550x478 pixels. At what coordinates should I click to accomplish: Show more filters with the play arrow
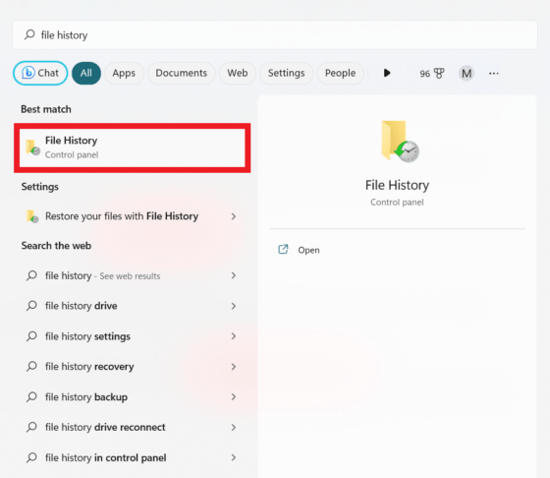tap(387, 73)
